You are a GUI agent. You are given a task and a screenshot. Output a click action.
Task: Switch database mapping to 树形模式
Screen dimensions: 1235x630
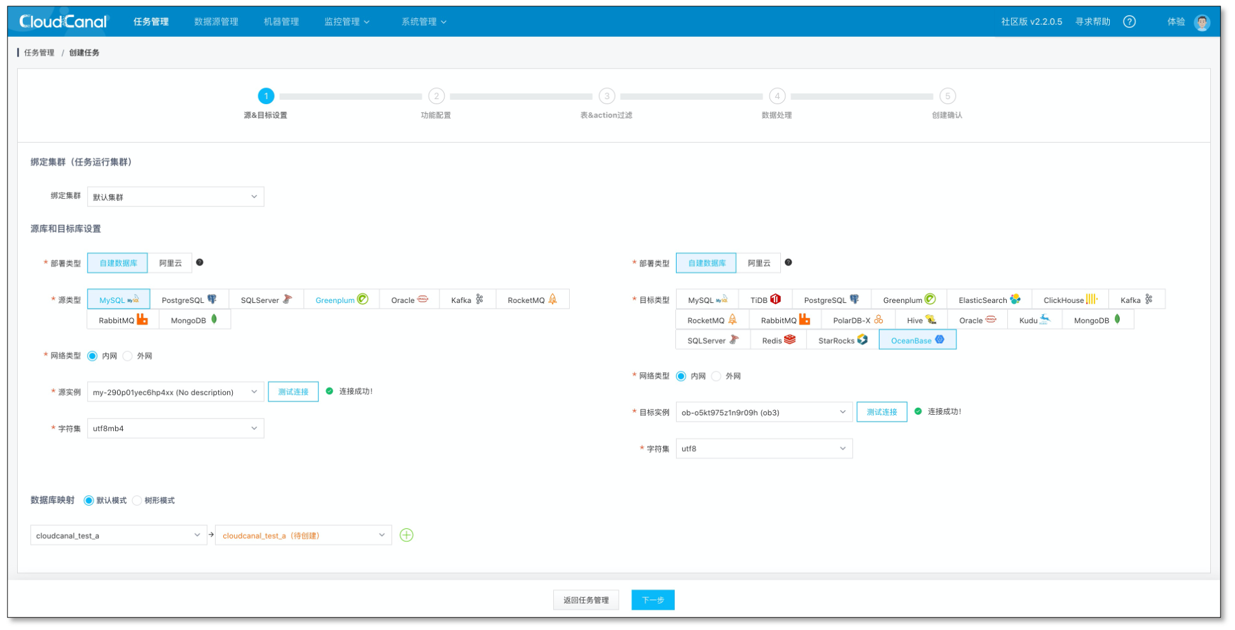(137, 500)
